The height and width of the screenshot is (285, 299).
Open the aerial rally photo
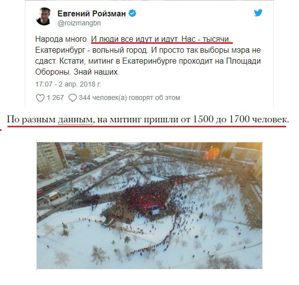coord(149,205)
